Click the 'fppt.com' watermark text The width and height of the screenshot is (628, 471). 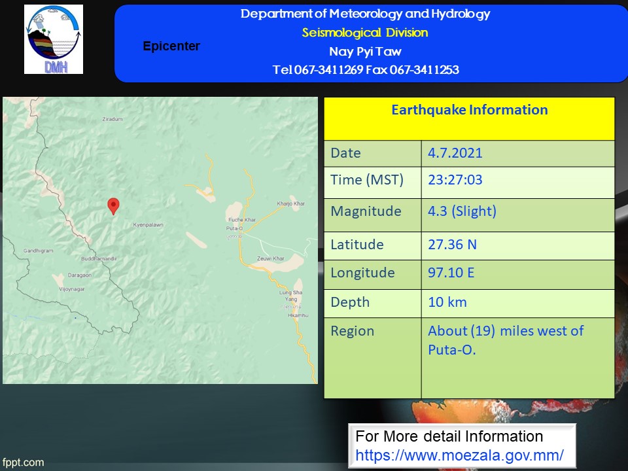(x=22, y=462)
